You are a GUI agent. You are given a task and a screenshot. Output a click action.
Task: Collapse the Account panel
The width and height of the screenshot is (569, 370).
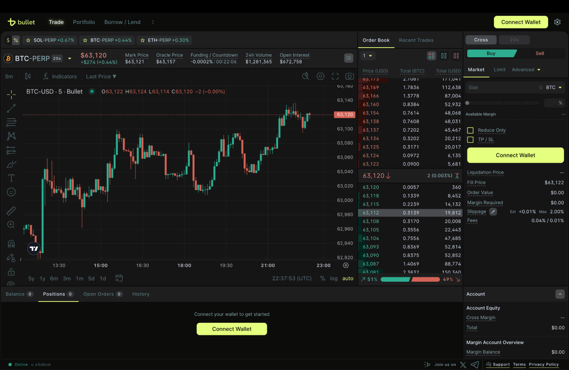pos(560,294)
